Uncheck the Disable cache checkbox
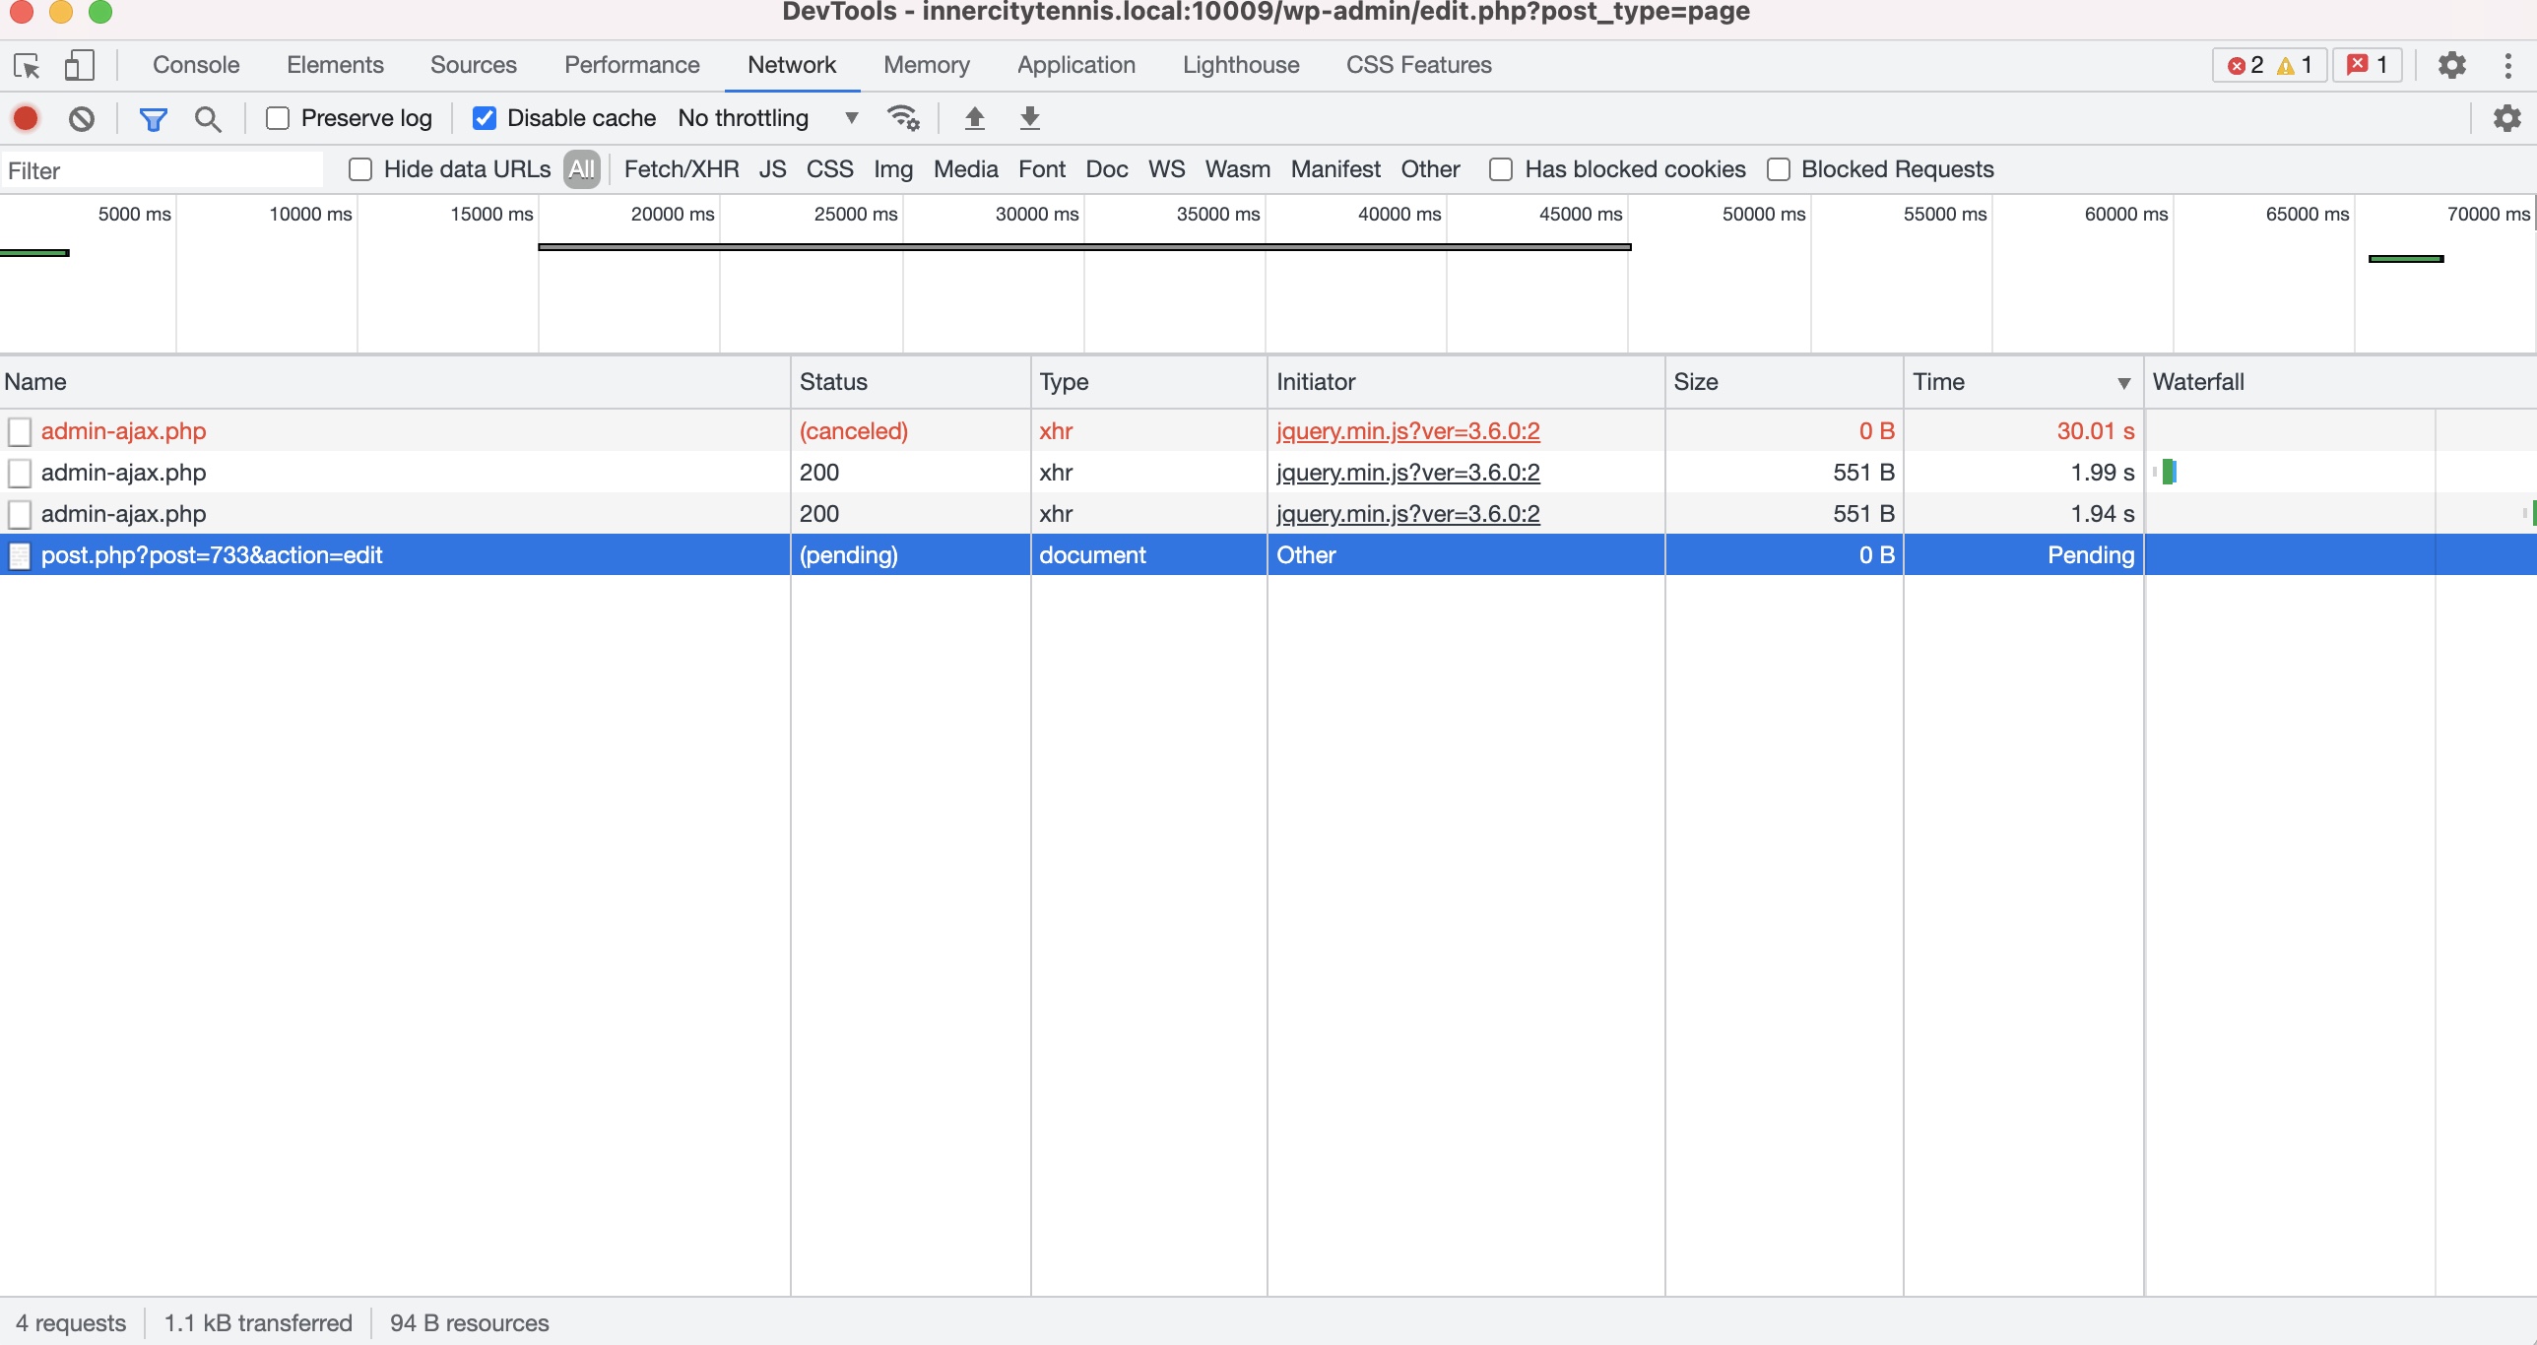 [484, 118]
